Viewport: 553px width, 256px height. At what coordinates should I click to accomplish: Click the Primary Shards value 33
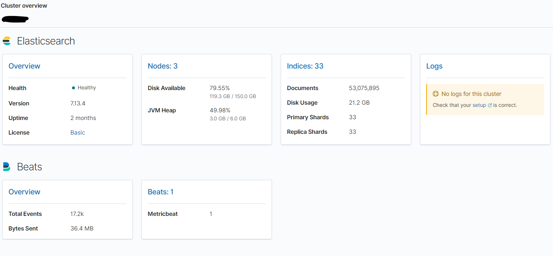(352, 117)
